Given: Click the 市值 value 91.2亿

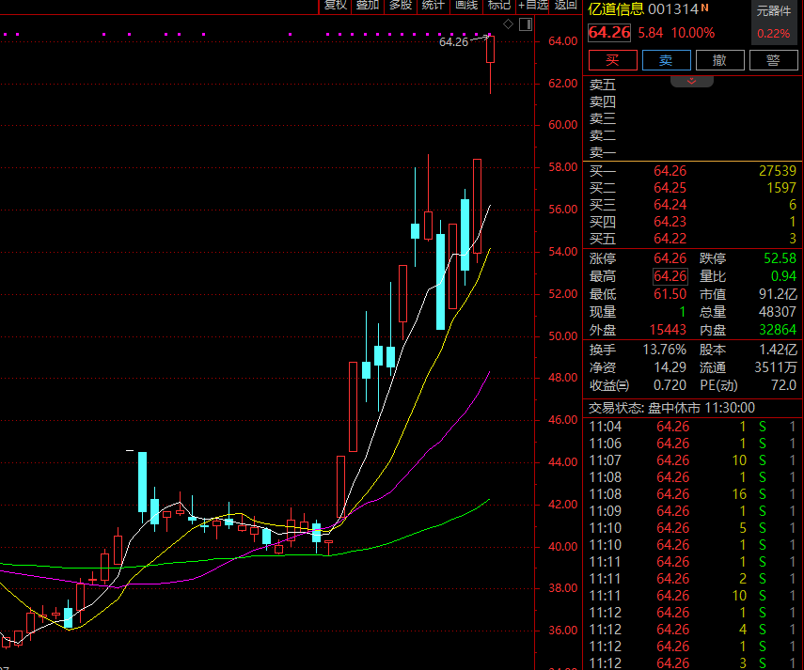Looking at the screenshot, I should point(778,294).
